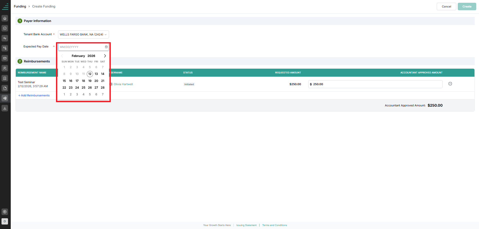
Task: Open the transfers arrows sidebar icon
Action: pos(5,38)
